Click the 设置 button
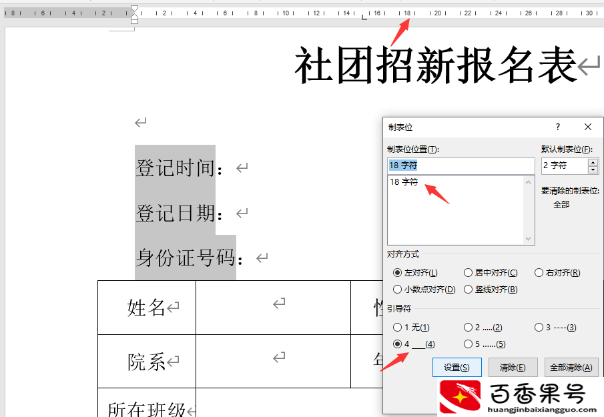The image size is (604, 417). 457,368
